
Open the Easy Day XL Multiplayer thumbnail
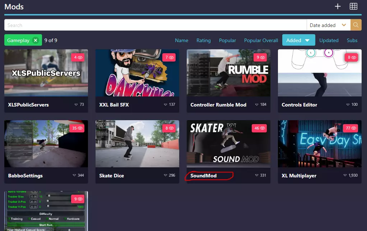click(320, 144)
